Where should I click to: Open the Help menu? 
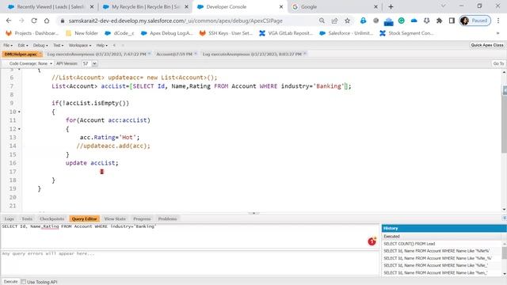point(101,45)
